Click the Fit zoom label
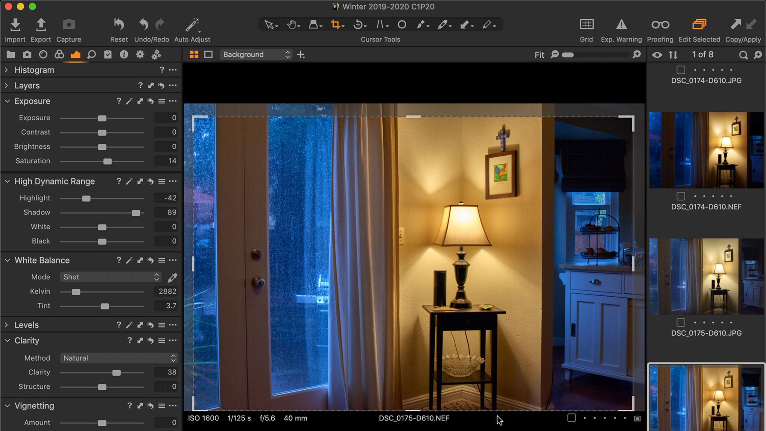 point(539,55)
